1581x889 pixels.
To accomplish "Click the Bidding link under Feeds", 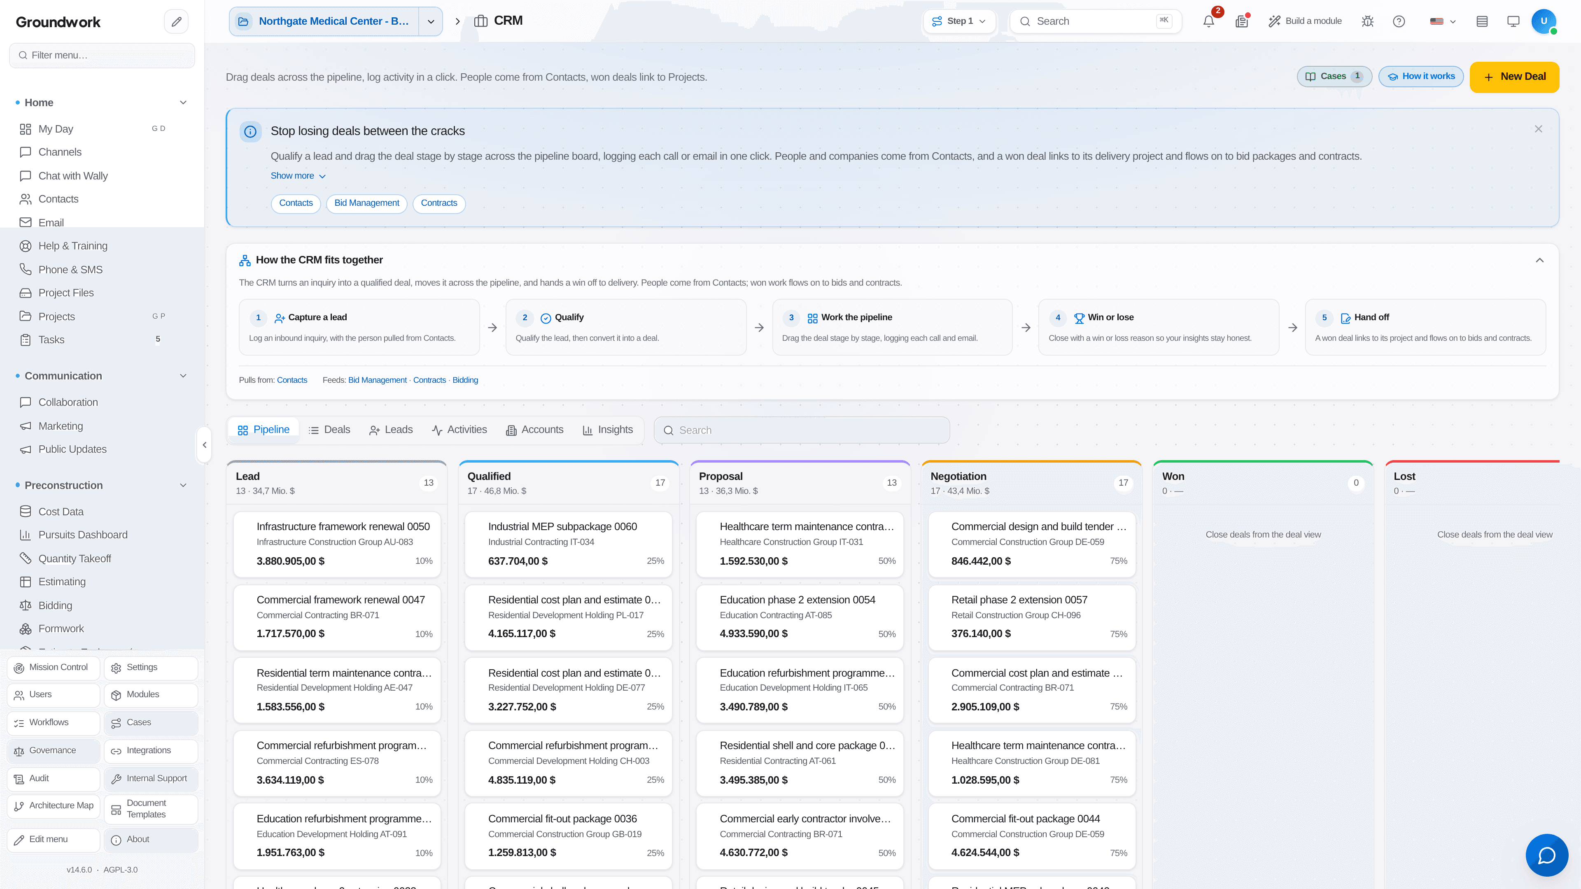I will tap(465, 380).
